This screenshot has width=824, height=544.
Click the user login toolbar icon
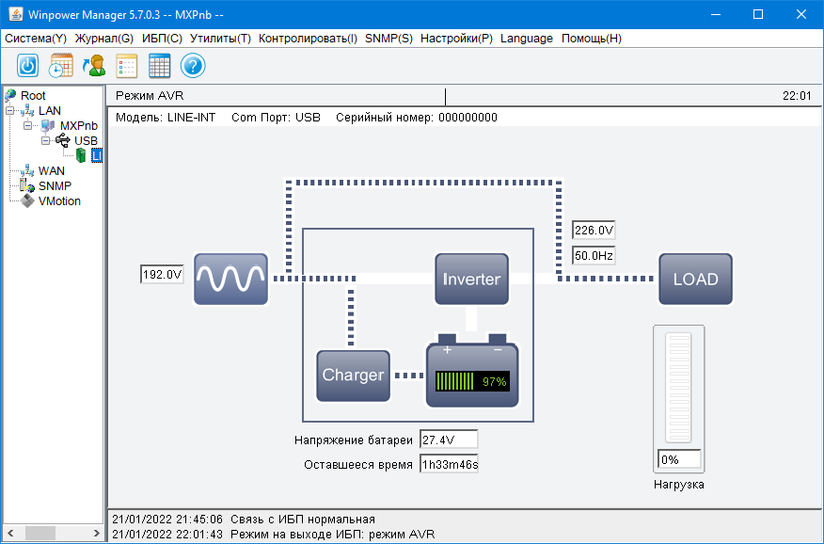point(94,66)
